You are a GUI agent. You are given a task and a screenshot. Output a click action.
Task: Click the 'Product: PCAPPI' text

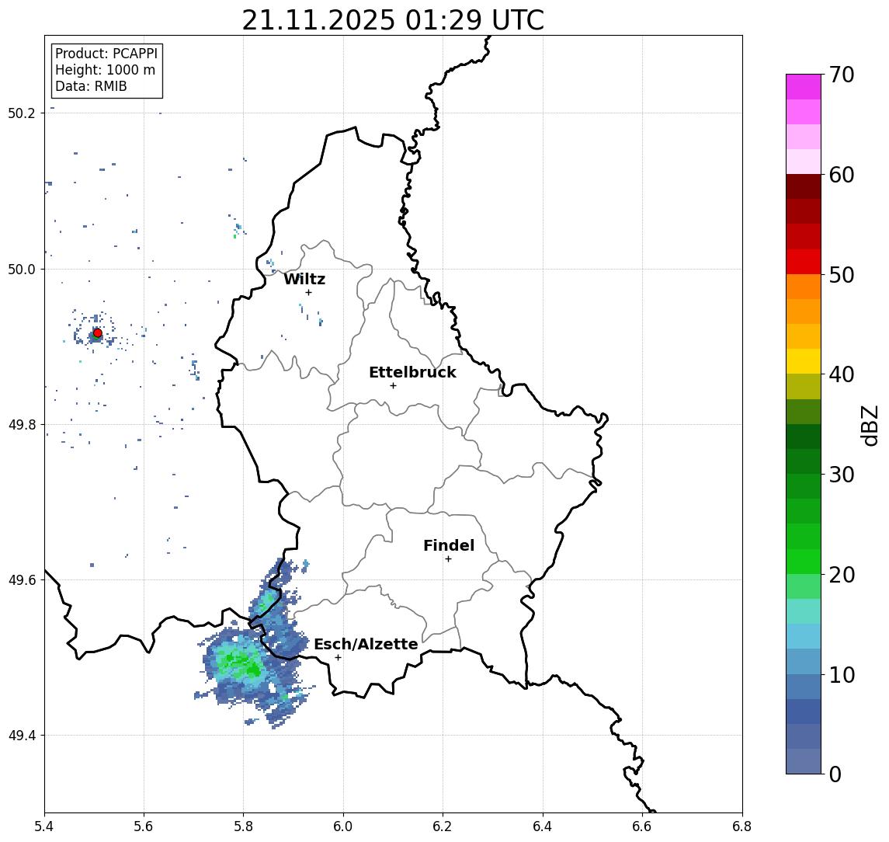pos(106,54)
